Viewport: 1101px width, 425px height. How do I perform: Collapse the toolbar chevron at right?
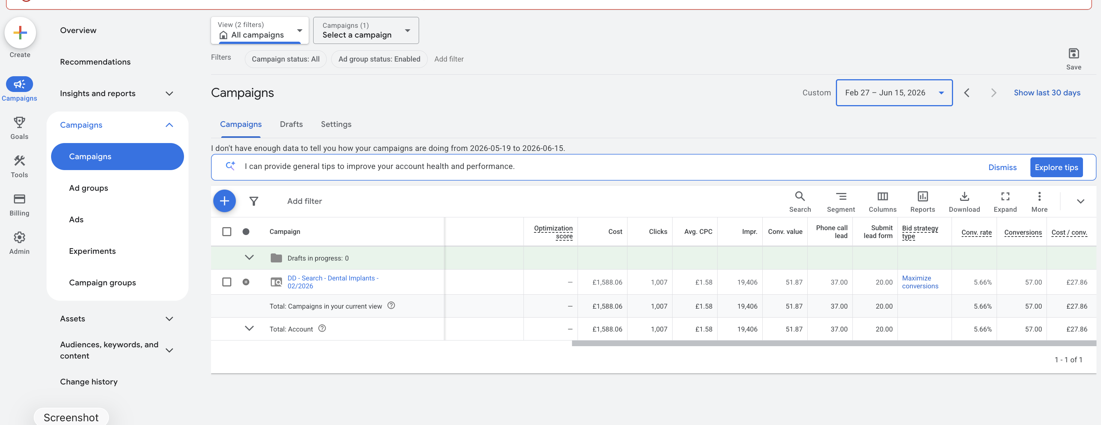[x=1080, y=202]
